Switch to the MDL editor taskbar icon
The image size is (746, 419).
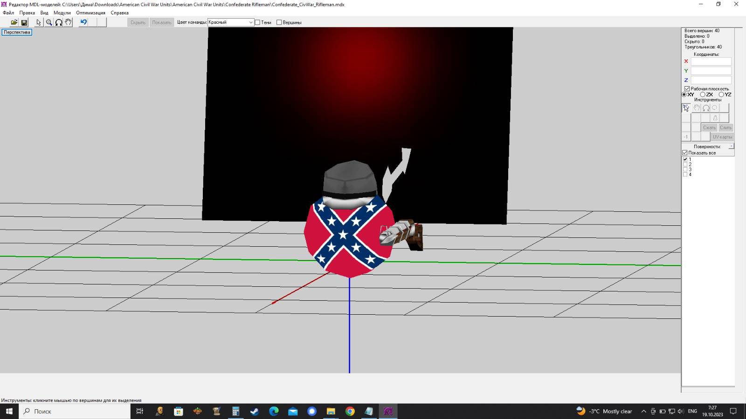[388, 411]
